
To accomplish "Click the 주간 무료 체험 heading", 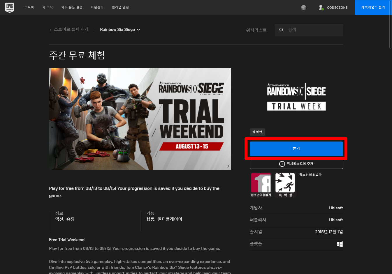I will click(x=77, y=55).
